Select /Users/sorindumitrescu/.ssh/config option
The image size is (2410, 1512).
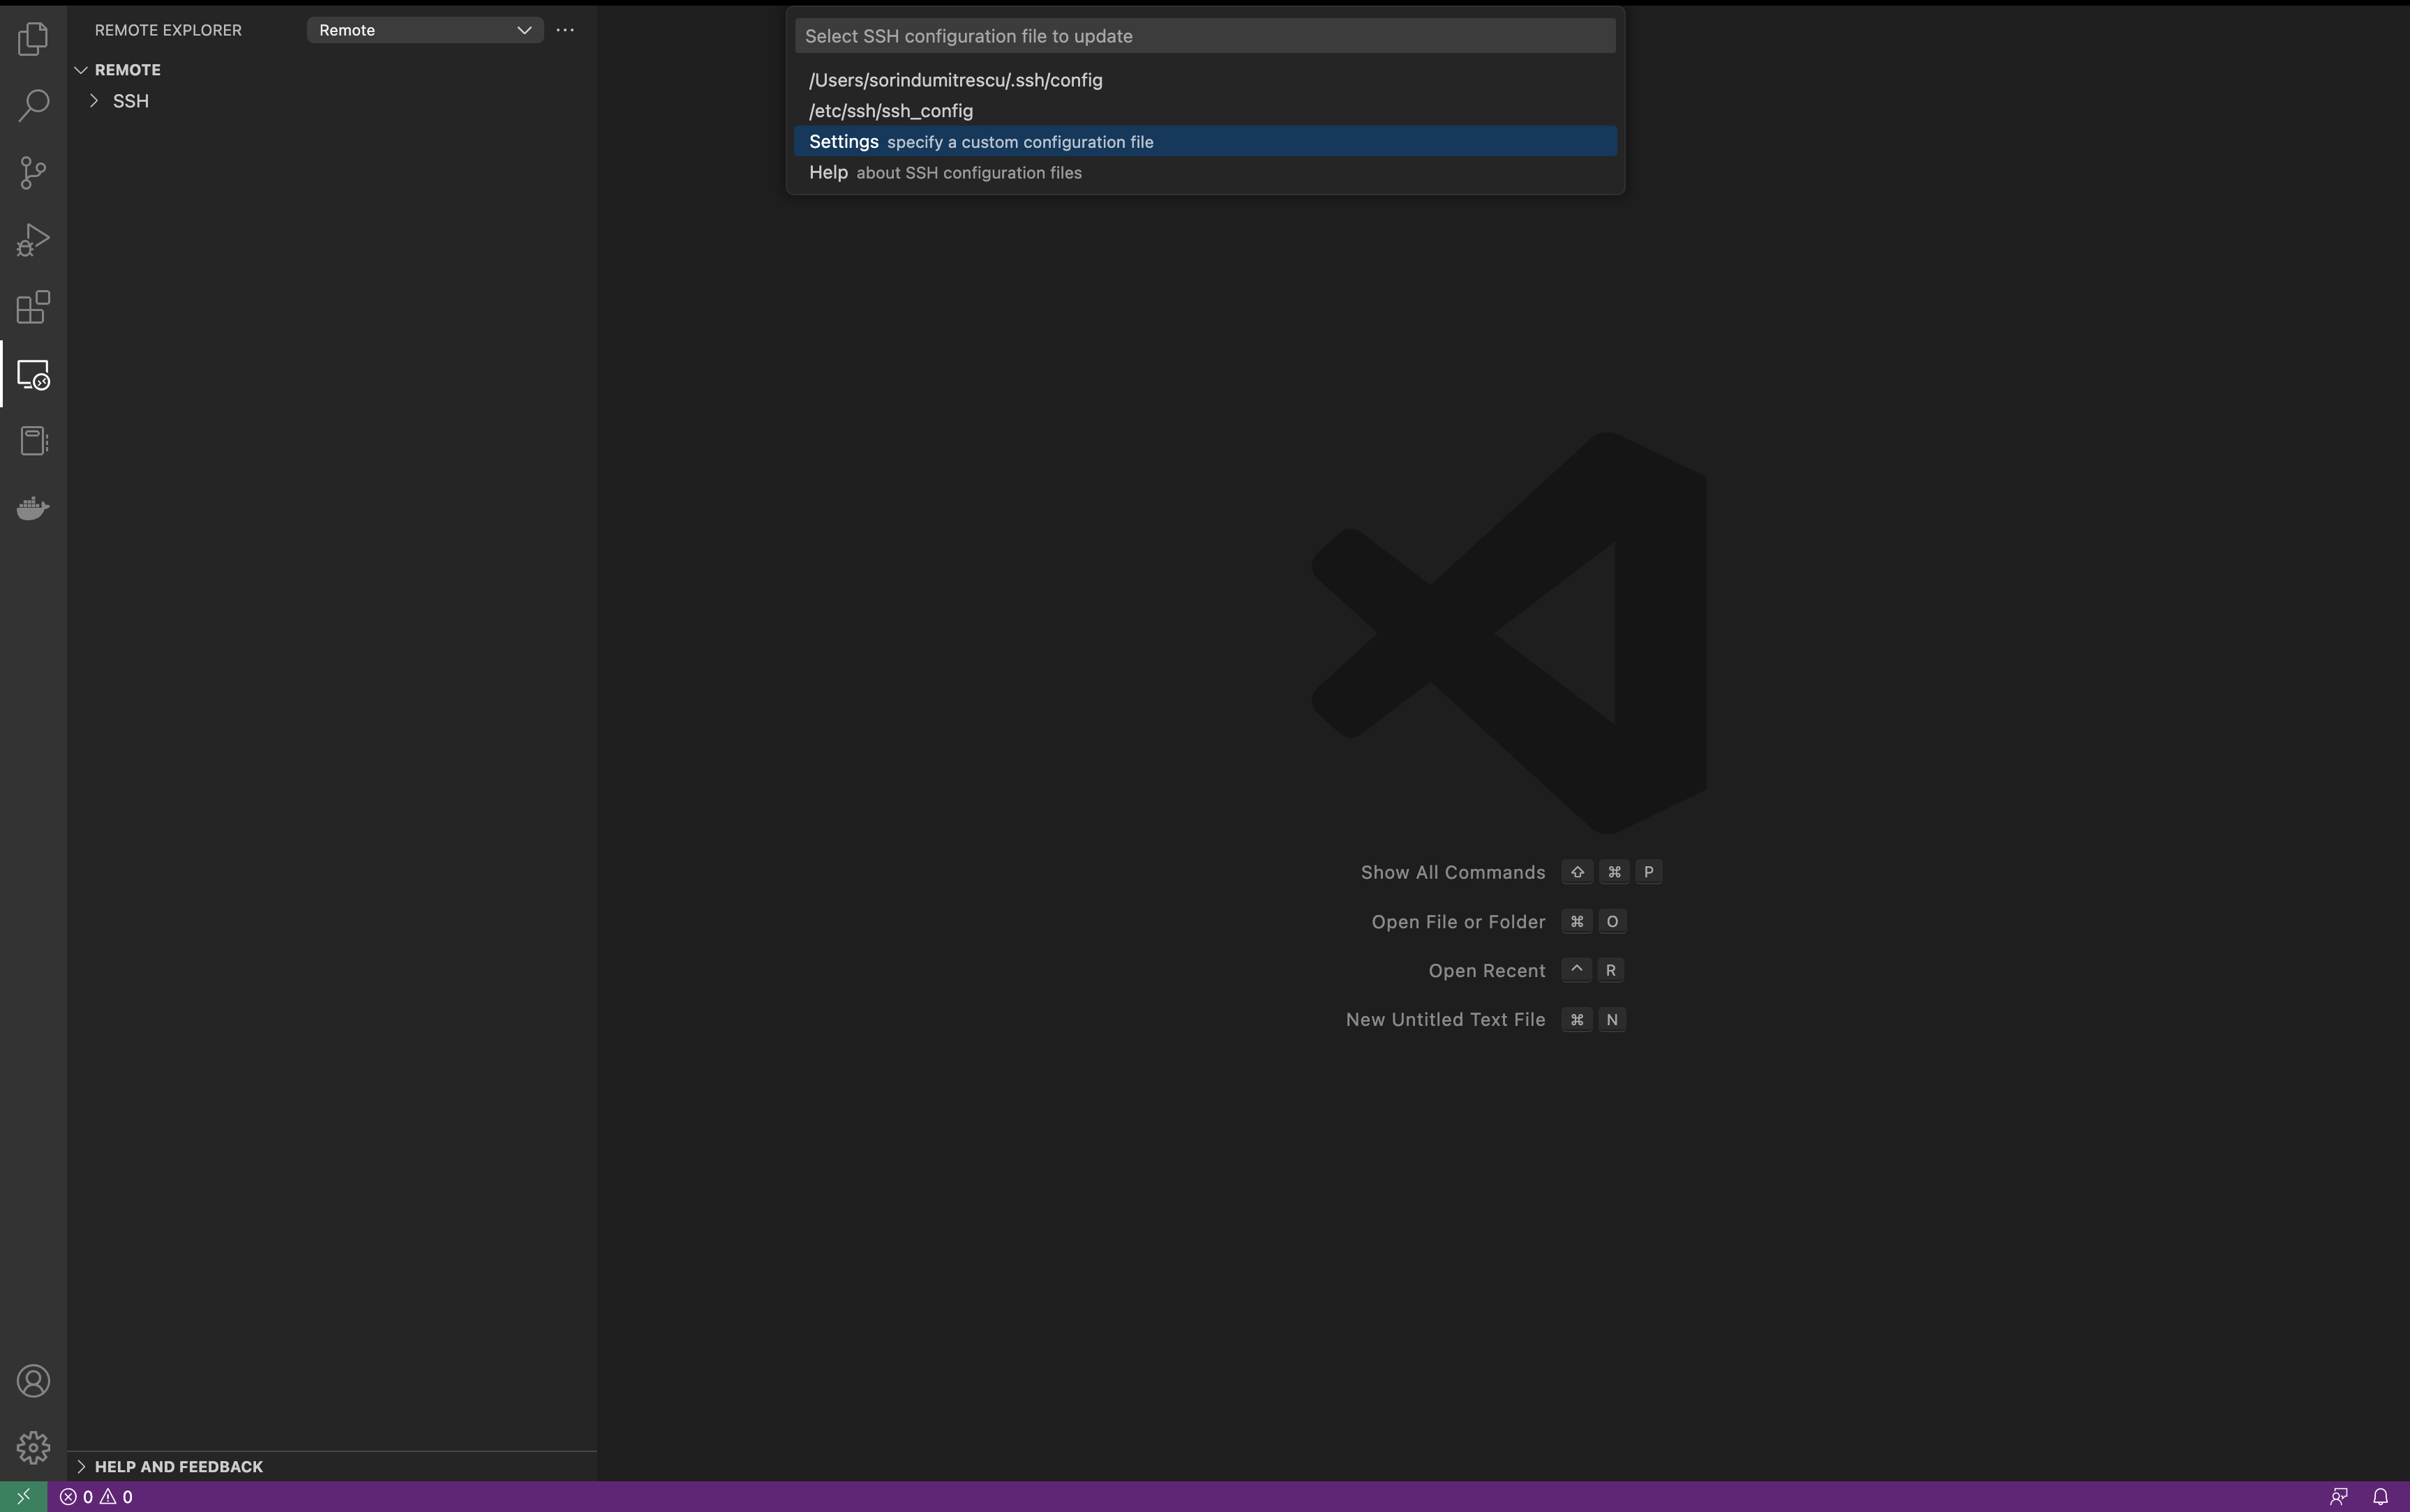[x=955, y=80]
